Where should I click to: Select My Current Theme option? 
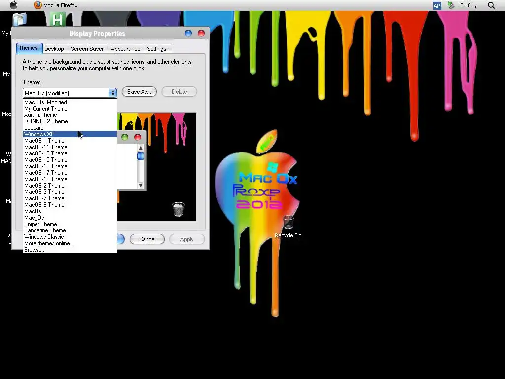pos(70,109)
